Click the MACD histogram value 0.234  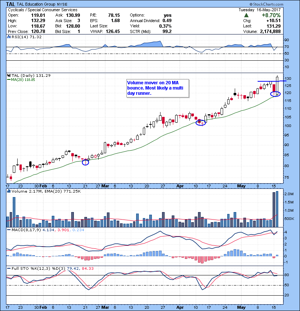[78, 230]
